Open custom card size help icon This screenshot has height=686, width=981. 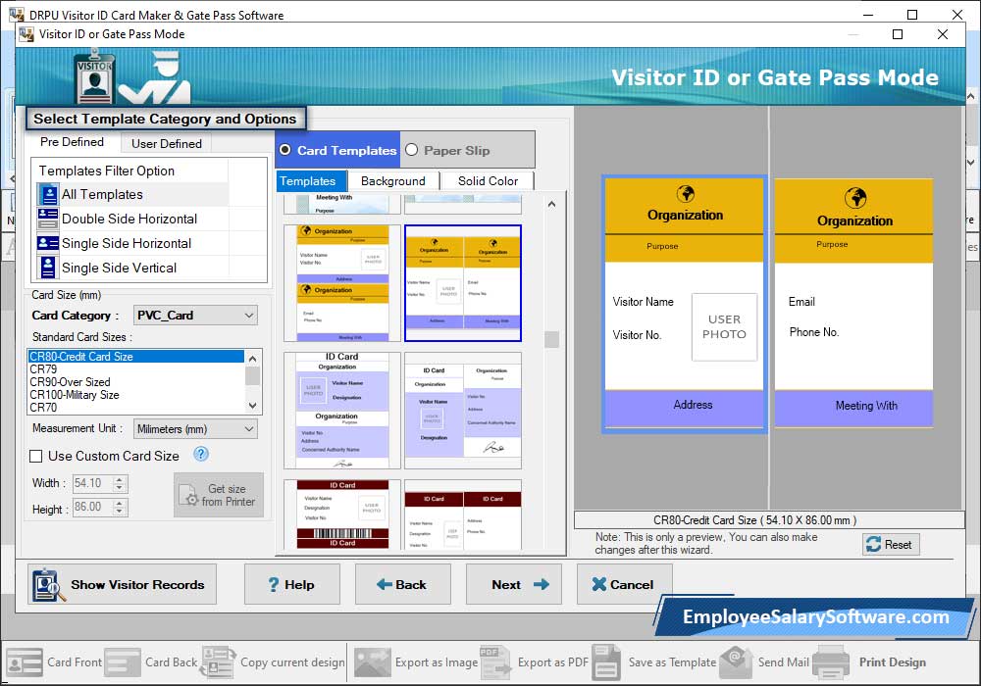click(x=201, y=454)
